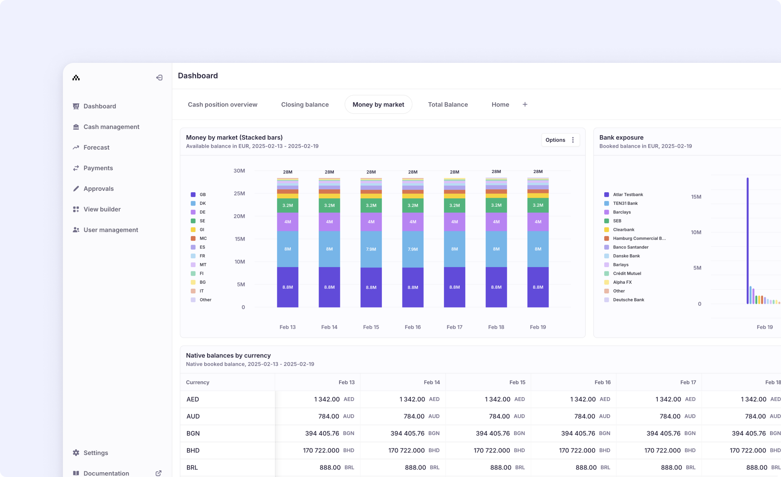
Task: Toggle Atlar Testbank in Bank exposure legend
Action: 624,194
